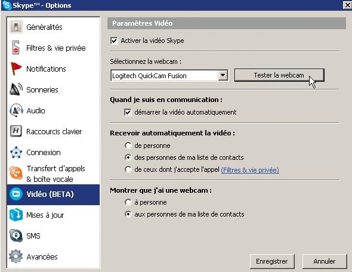Select the 'de personne' radio option
This screenshot has height=272, width=352.
tap(128, 146)
